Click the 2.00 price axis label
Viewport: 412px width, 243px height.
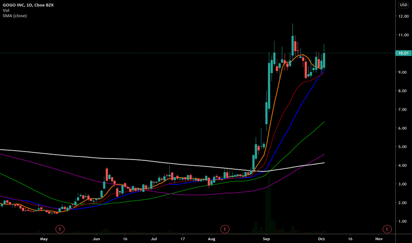point(403,203)
